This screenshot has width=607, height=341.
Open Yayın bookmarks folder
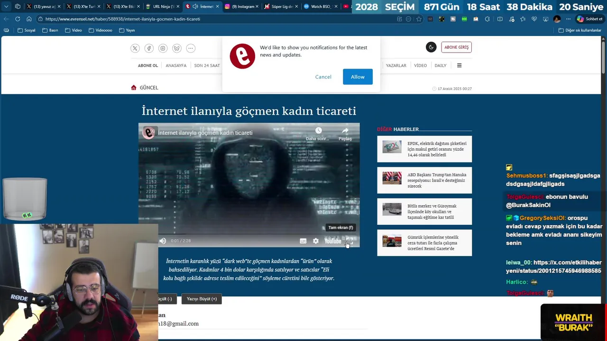coord(127,30)
